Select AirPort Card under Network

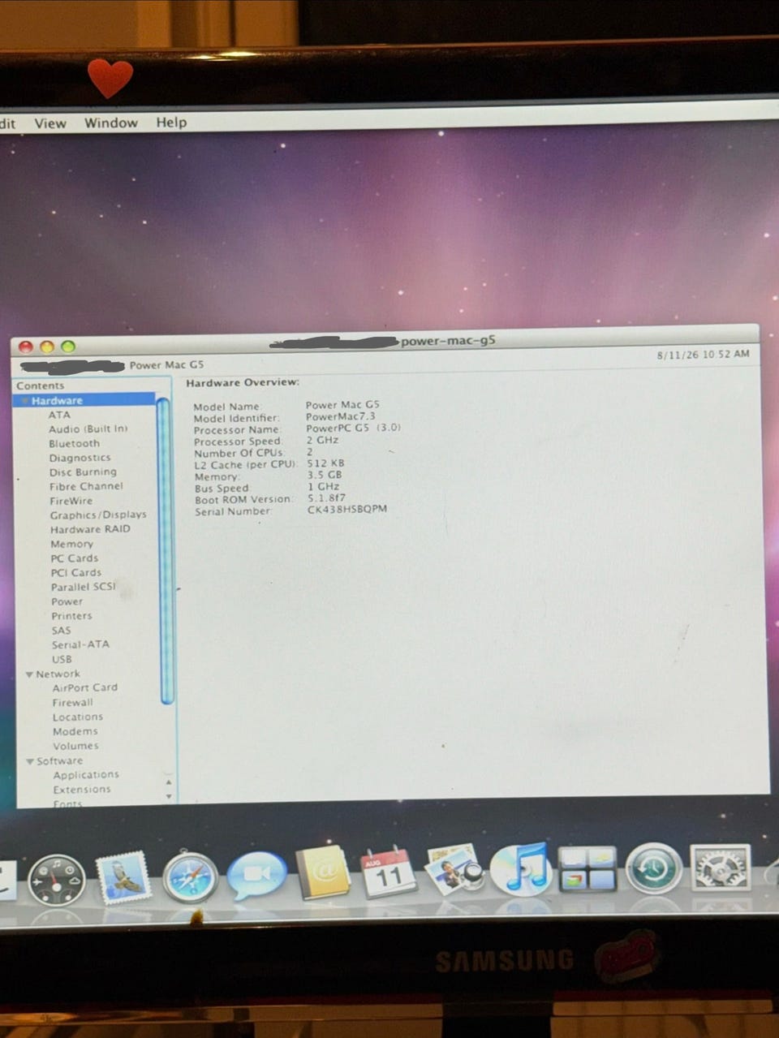click(x=85, y=687)
